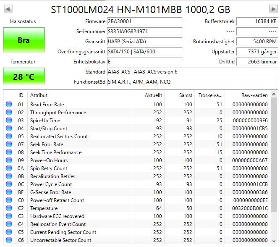Image resolution: width=280 pixels, height=247 pixels.
Task: Click the blue icon for Current Pending Sector Count
Action: click(x=9, y=232)
